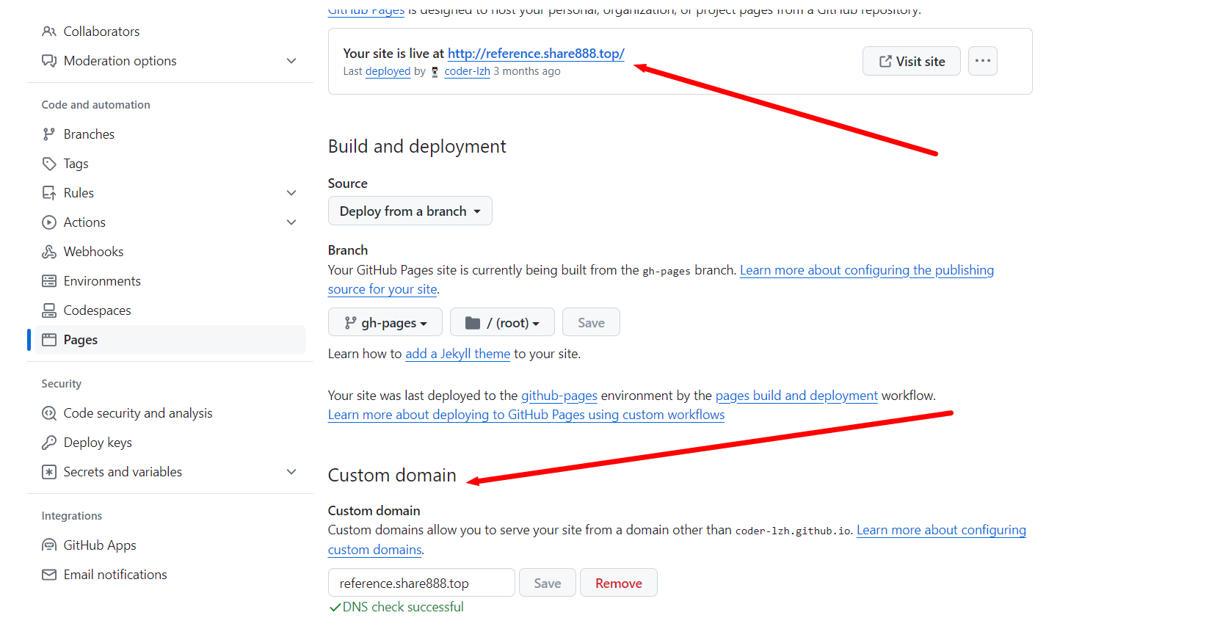This screenshot has height=629, width=1231.
Task: Click the Collaborators people icon
Action: pos(49,32)
